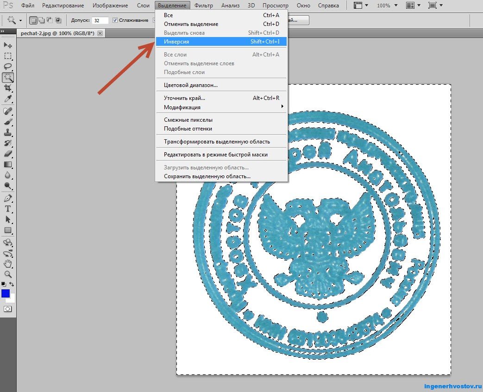Screen dimensions: 483x392
Task: Select the Magic Wand tool in toolbox
Action: (x=8, y=77)
